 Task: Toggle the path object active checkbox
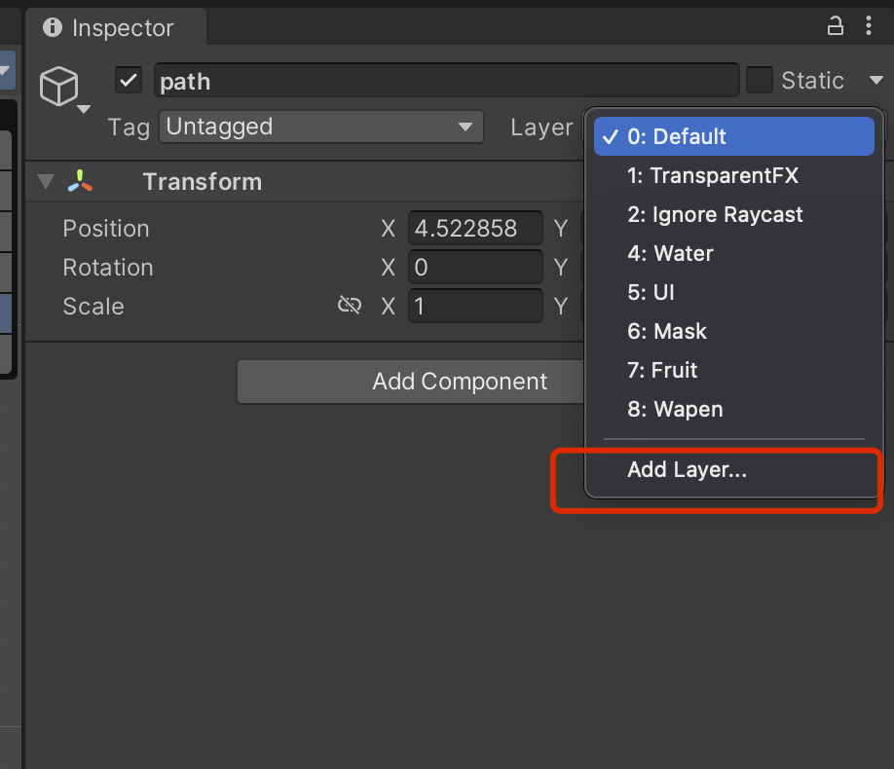129,81
